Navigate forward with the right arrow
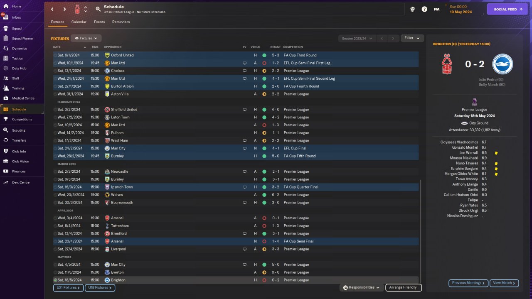The width and height of the screenshot is (532, 299). point(64,9)
